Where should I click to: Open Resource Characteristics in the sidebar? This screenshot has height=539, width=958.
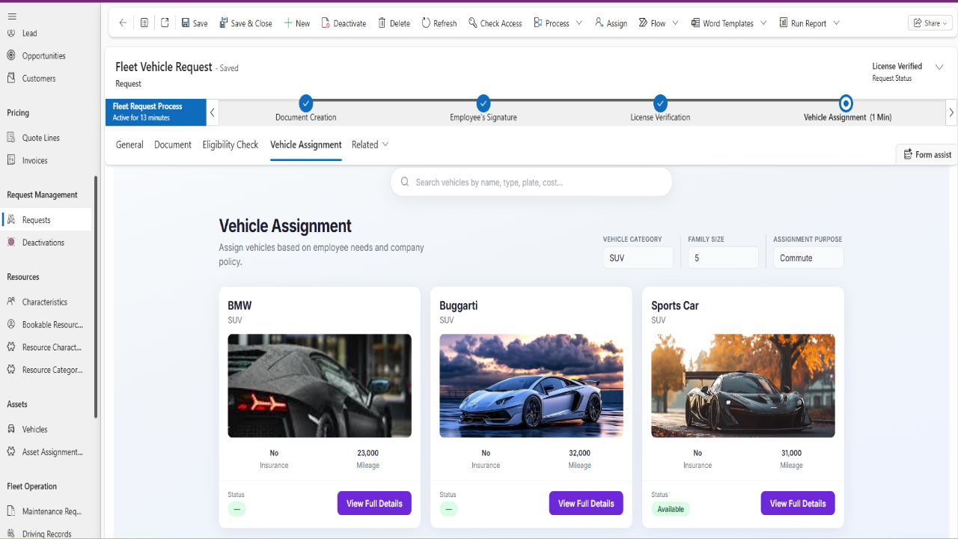pyautogui.click(x=44, y=347)
